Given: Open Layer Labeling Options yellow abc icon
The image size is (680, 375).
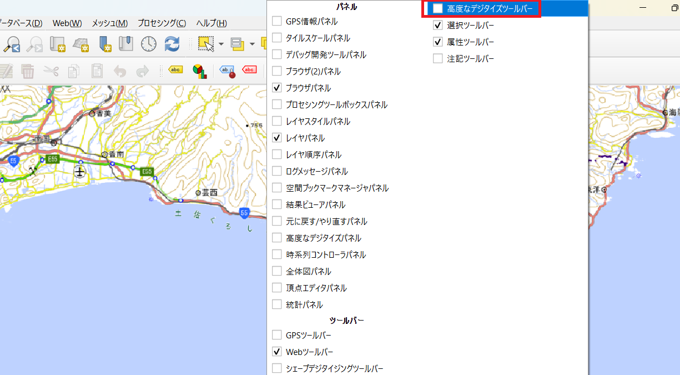Looking at the screenshot, I should [176, 69].
